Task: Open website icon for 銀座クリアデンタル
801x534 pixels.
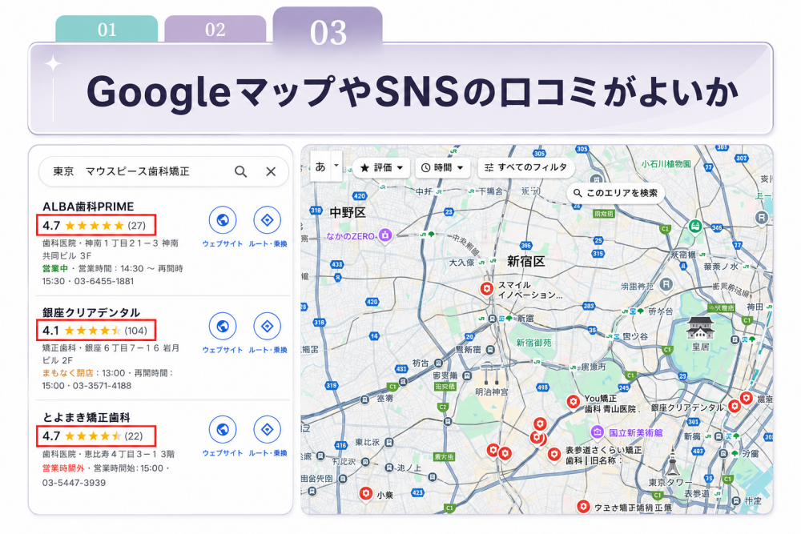Action: point(222,326)
